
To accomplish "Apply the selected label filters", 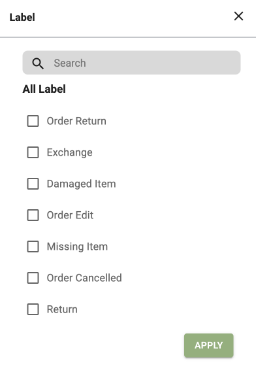I will click(208, 345).
